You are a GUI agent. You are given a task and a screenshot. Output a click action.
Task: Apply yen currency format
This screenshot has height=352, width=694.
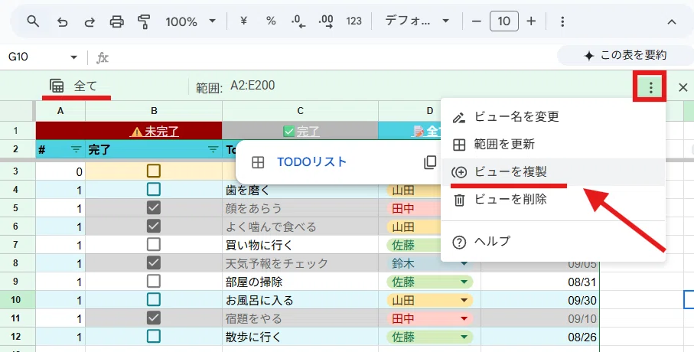(x=243, y=21)
